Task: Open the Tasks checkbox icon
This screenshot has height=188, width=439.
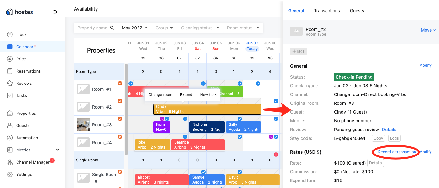Action: (10, 96)
